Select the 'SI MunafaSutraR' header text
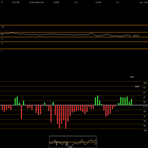 point(36,2)
